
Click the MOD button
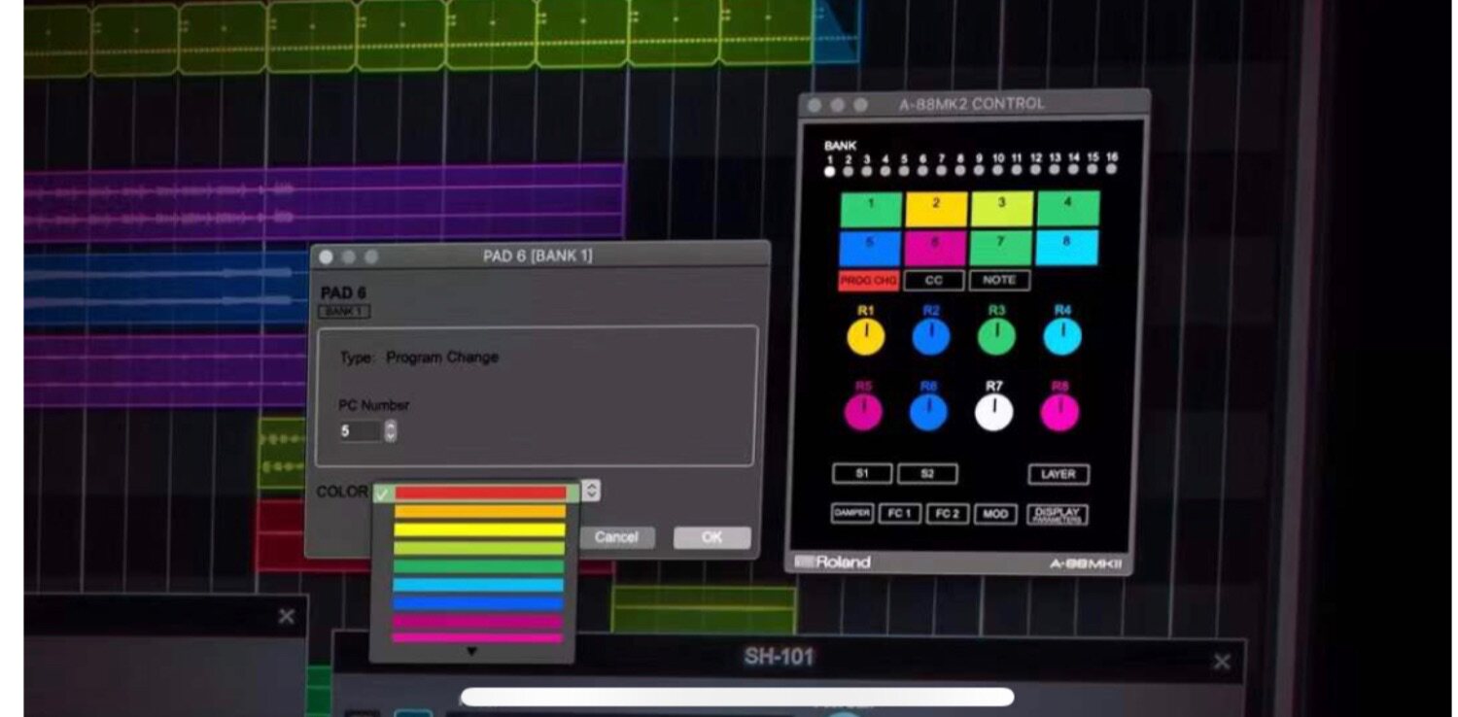(995, 513)
